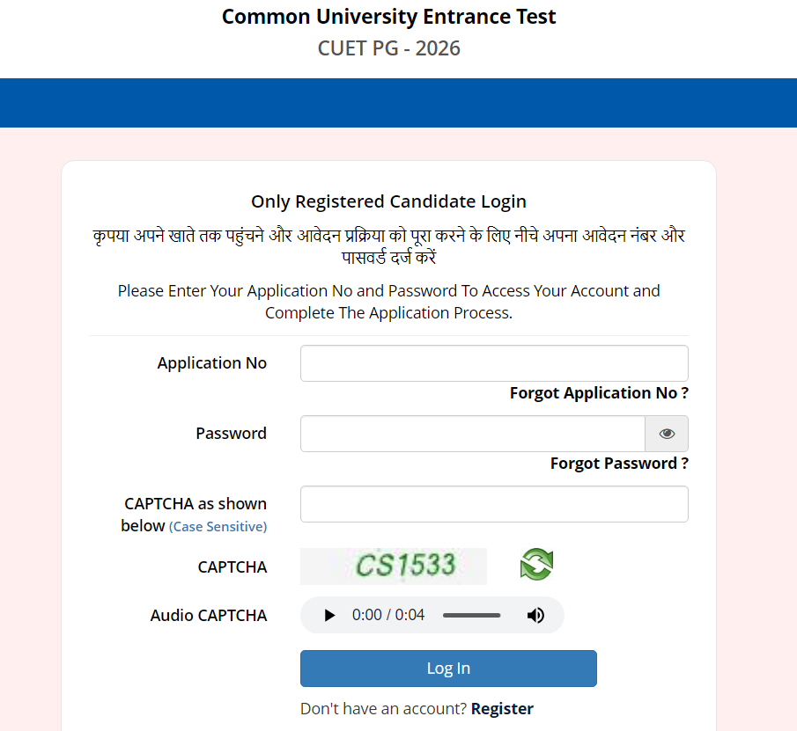Image resolution: width=797 pixels, height=731 pixels.
Task: Click the Log In button
Action: 448,669
